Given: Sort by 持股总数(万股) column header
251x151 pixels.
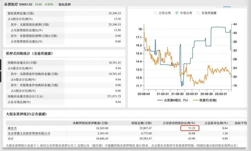Looking at the screenshot, I should coord(141,123).
